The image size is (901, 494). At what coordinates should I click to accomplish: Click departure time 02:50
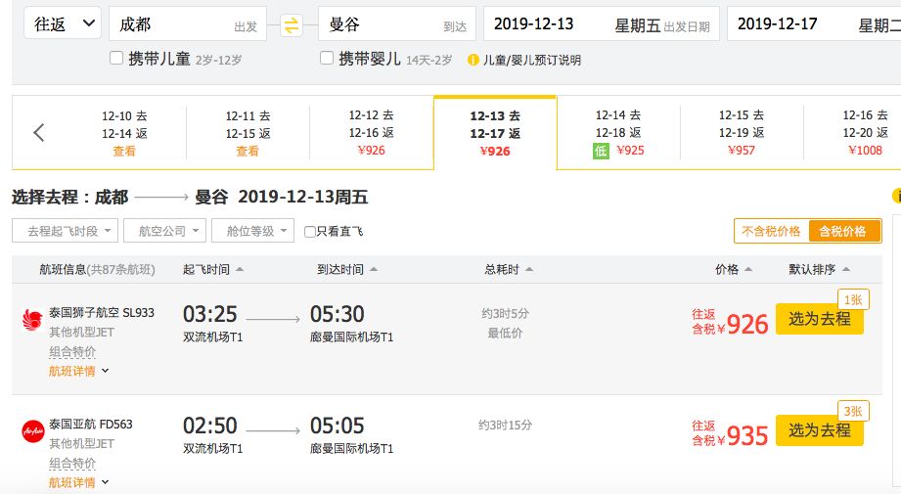(x=209, y=426)
